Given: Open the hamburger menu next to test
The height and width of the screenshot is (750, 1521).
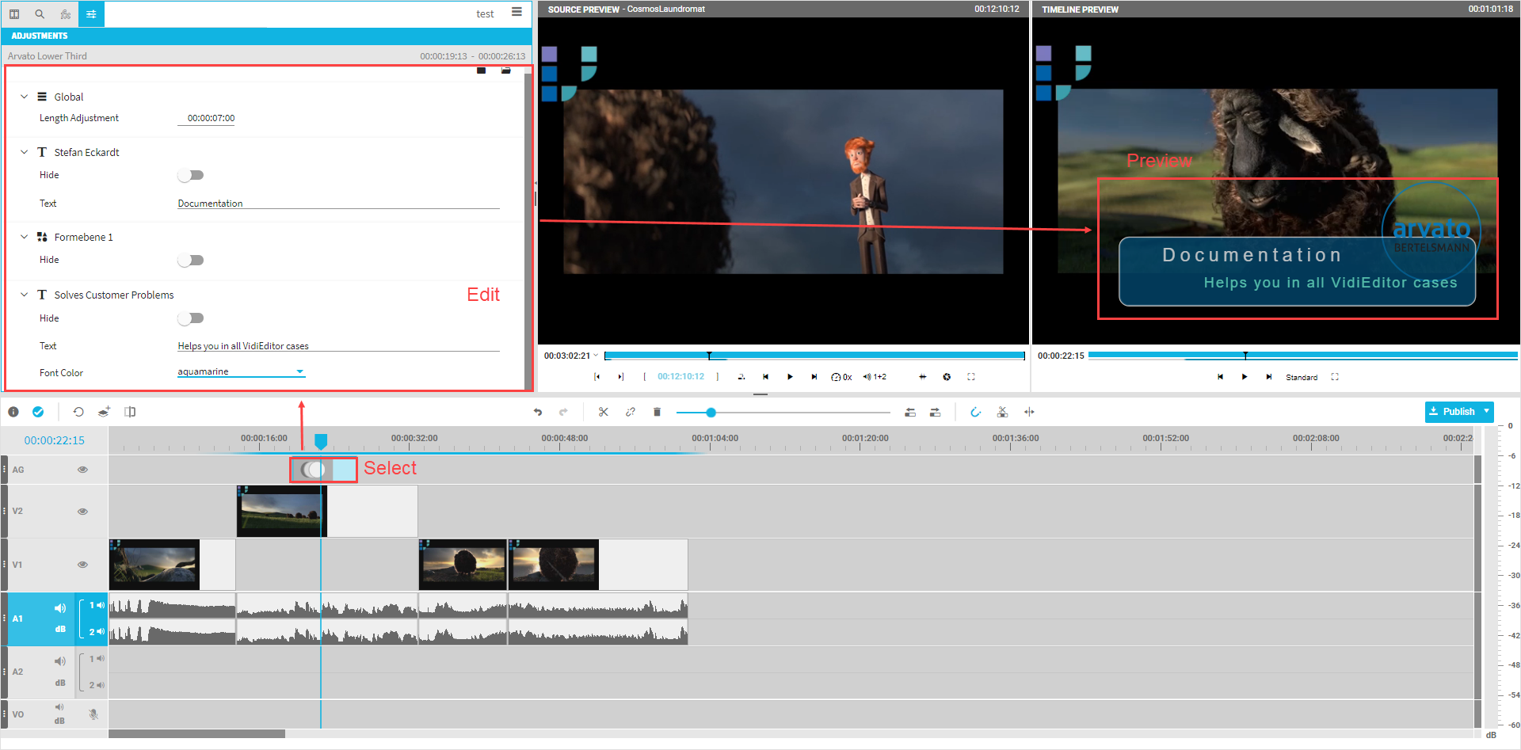Looking at the screenshot, I should click(x=517, y=12).
